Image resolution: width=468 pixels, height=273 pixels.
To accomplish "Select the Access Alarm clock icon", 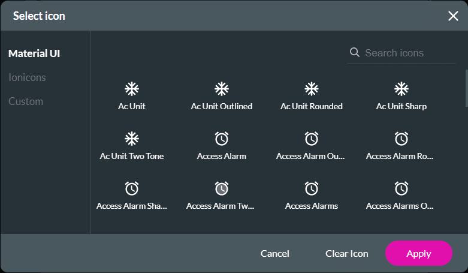I will pyautogui.click(x=222, y=139).
